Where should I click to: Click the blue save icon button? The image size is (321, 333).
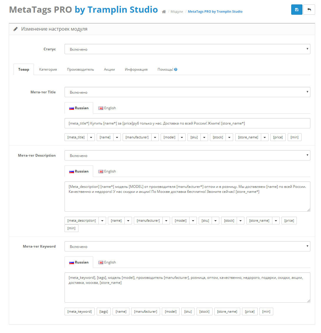[x=297, y=10]
